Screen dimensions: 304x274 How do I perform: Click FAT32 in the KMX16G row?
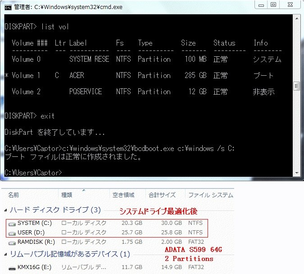pyautogui.click(x=196, y=267)
